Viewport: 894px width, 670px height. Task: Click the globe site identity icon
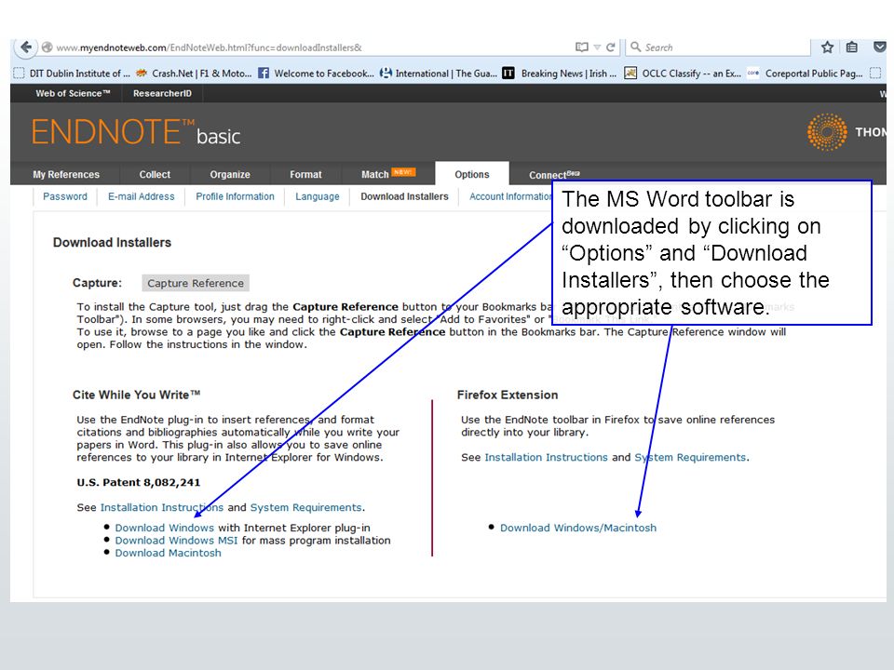(47, 47)
